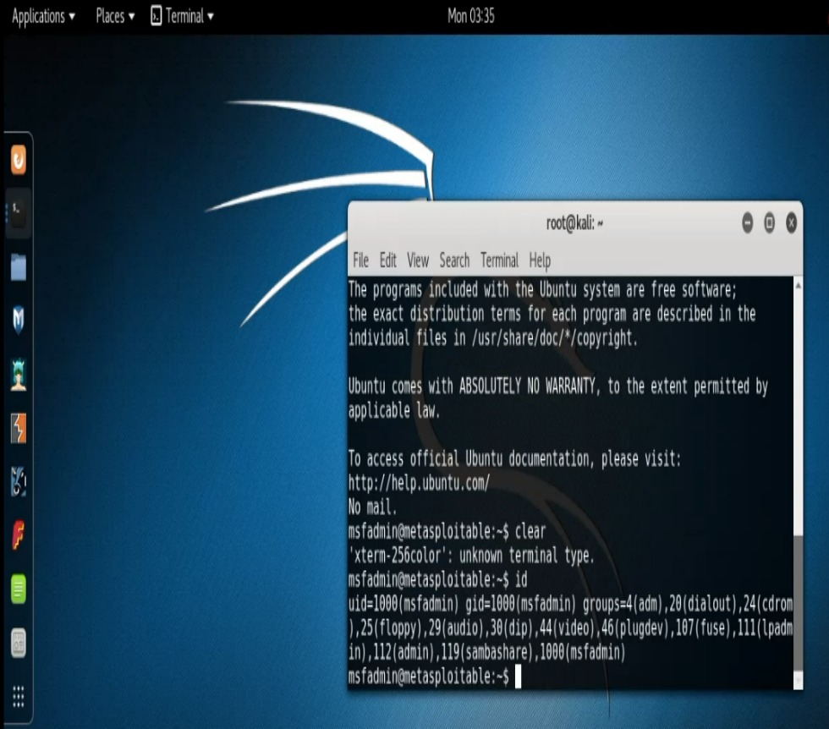Click the 'ABSOLUTELY NO WARRANTY' text
The width and height of the screenshot is (829, 729).
pos(527,386)
